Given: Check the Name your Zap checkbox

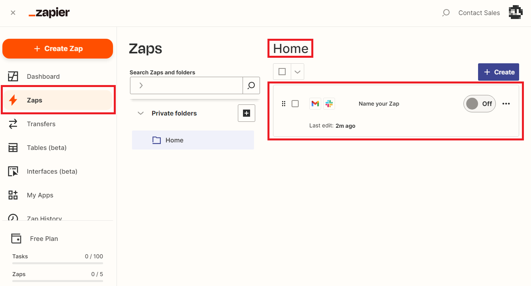Looking at the screenshot, I should tap(295, 104).
